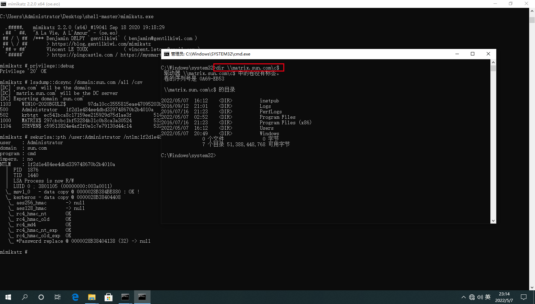
Task: Open Microsoft Store from taskbar
Action: point(109,297)
